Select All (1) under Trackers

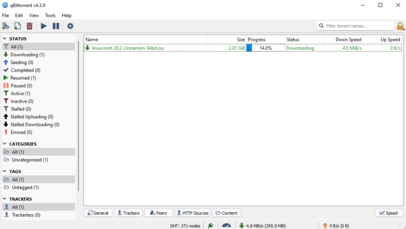pos(38,207)
